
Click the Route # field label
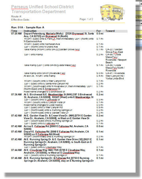17,17
